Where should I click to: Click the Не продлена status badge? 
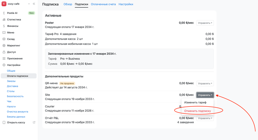click(67, 83)
